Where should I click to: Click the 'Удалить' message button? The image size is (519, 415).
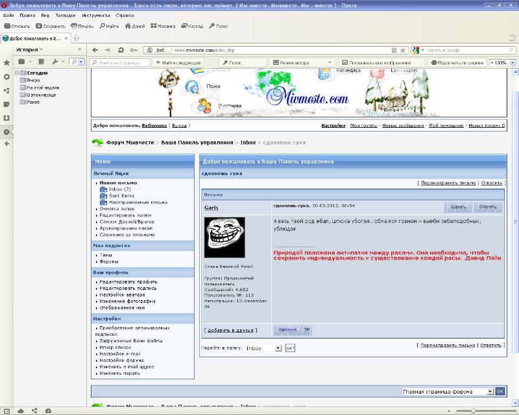tap(459, 207)
